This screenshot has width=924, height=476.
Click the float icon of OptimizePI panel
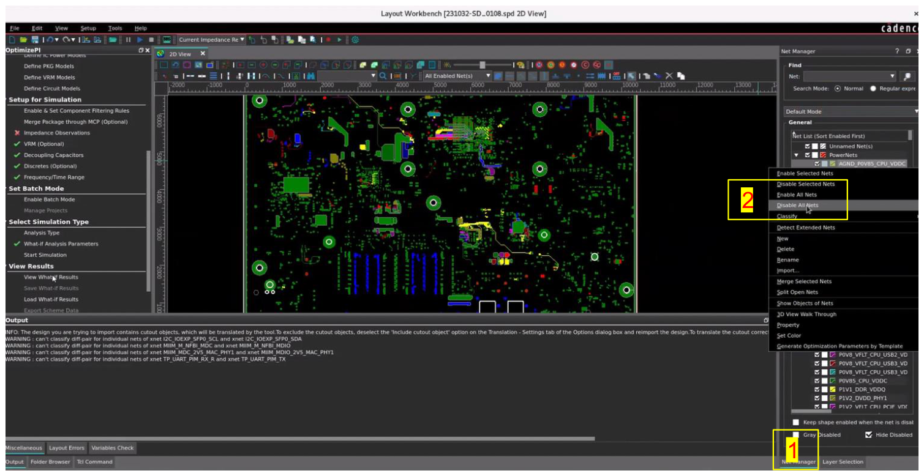tap(141, 50)
